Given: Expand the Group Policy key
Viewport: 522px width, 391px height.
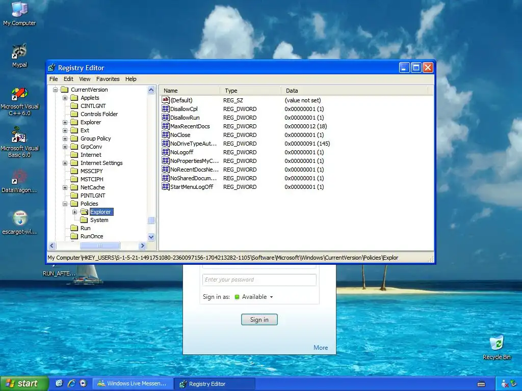Looking at the screenshot, I should click(65, 138).
